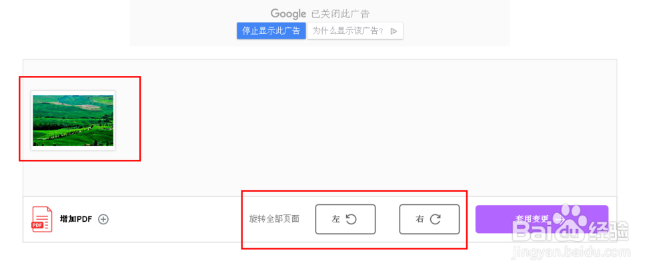Click the jingyan.baidu.com watermark text
The height and width of the screenshot is (275, 667).
pyautogui.click(x=572, y=252)
